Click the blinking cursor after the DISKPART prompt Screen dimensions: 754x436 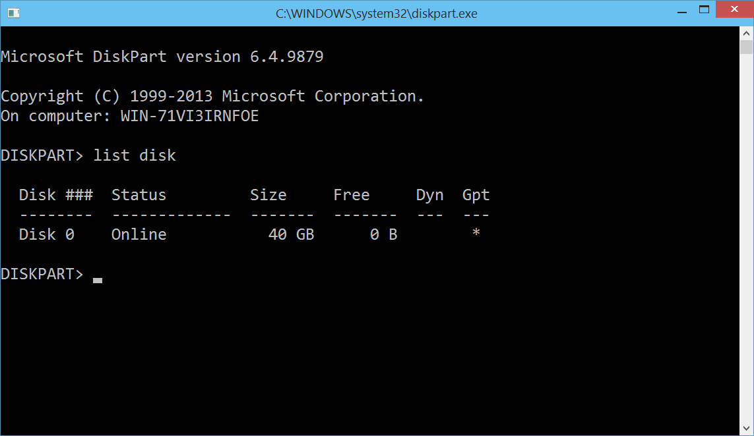98,279
